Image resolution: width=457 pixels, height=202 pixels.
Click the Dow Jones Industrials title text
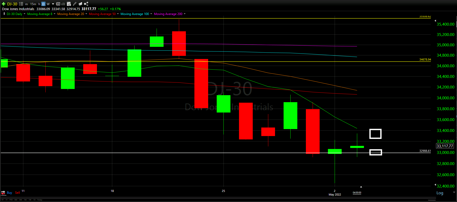click(18, 9)
